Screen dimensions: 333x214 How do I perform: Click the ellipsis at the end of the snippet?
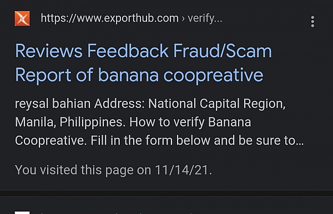point(300,143)
